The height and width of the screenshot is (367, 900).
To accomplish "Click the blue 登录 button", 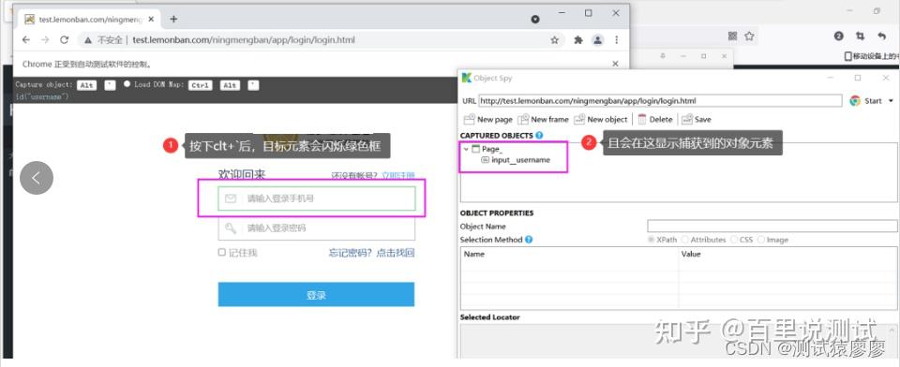I will (x=316, y=295).
